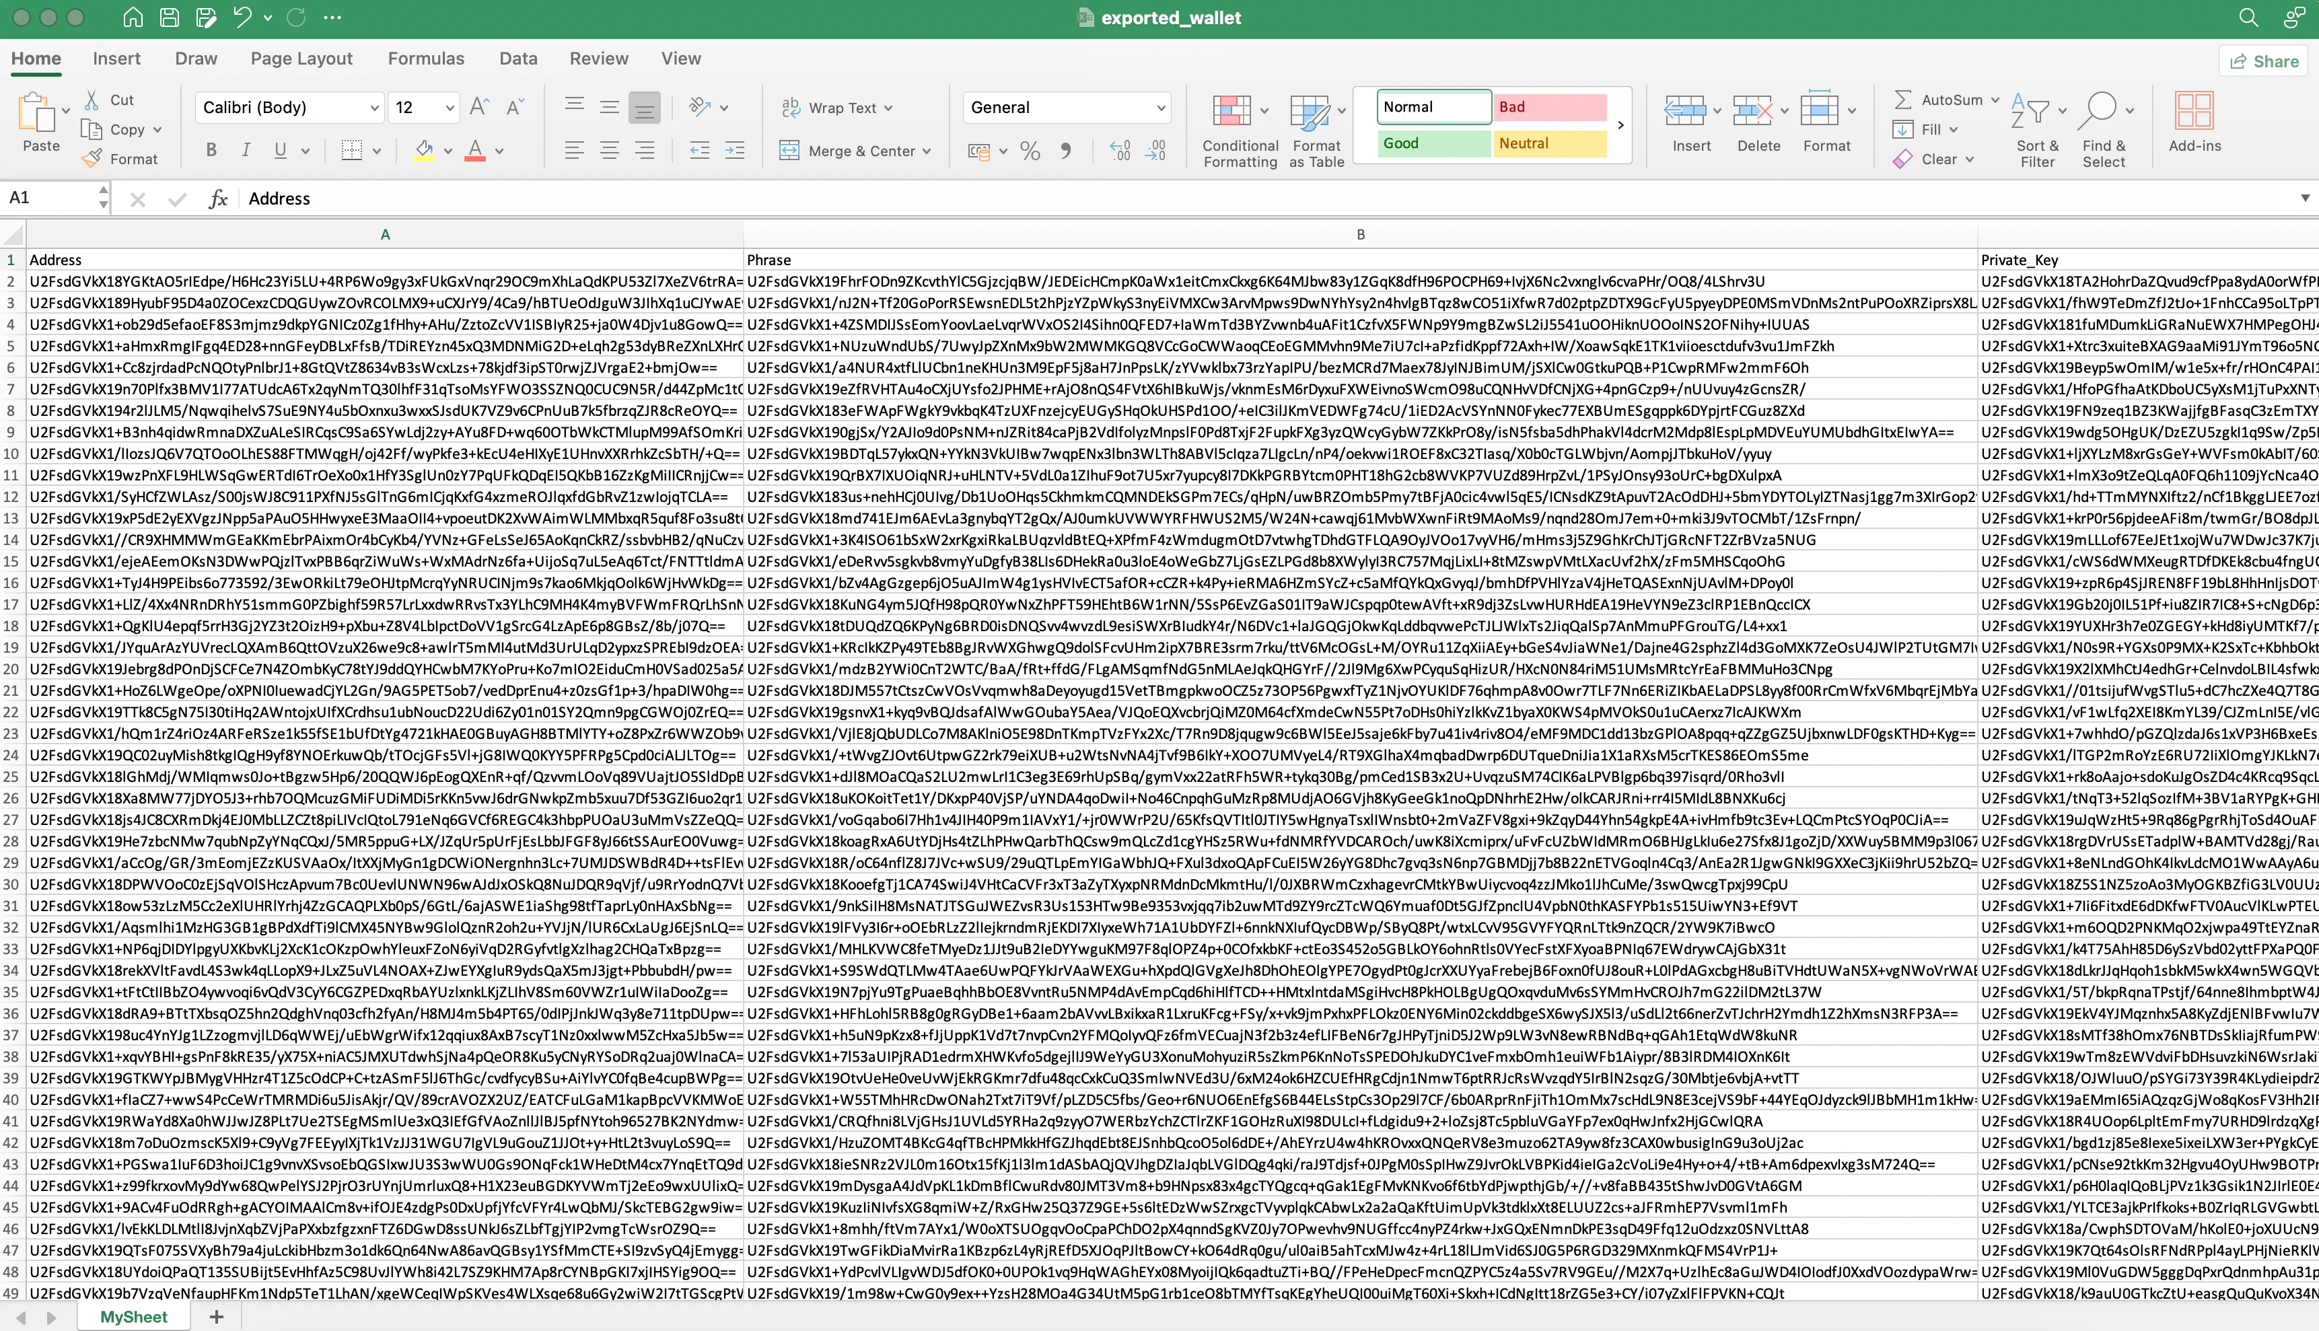
Task: Toggle underline on the selected cell
Action: pos(280,150)
